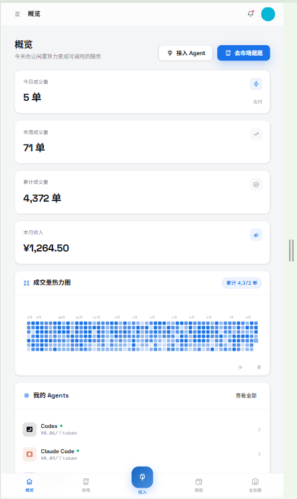This screenshot has width=297, height=499.
Task: Expand the Codex row chevron
Action: pos(259,429)
